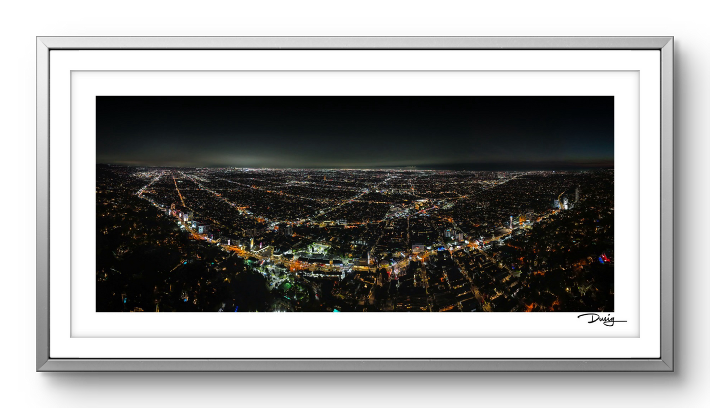Click the black background above the frame

coord(354,17)
